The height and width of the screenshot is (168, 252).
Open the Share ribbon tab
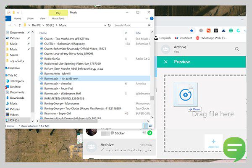click(x=30, y=18)
